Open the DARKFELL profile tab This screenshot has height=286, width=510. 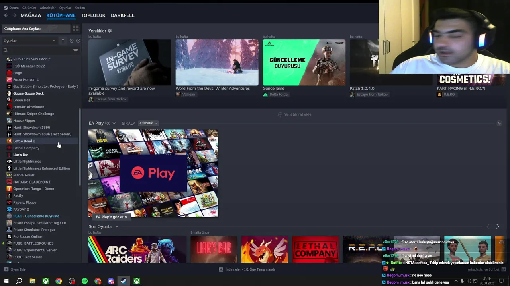(122, 15)
